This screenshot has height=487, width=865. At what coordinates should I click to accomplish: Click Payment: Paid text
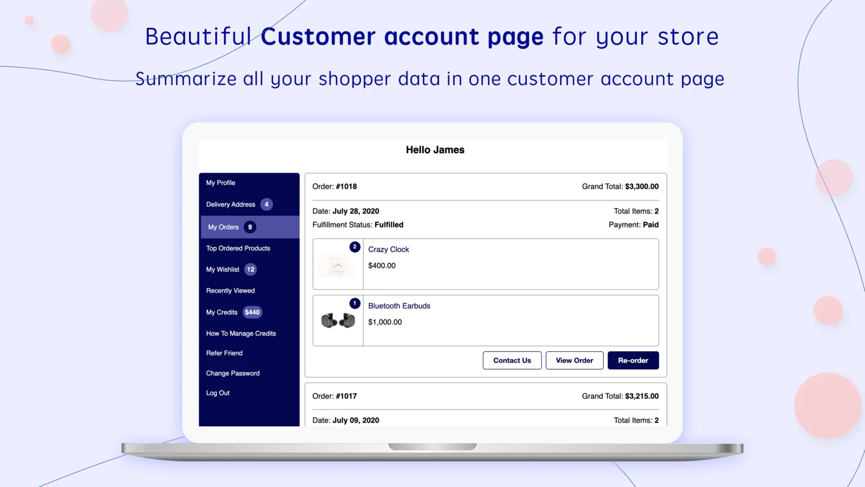pyautogui.click(x=634, y=225)
